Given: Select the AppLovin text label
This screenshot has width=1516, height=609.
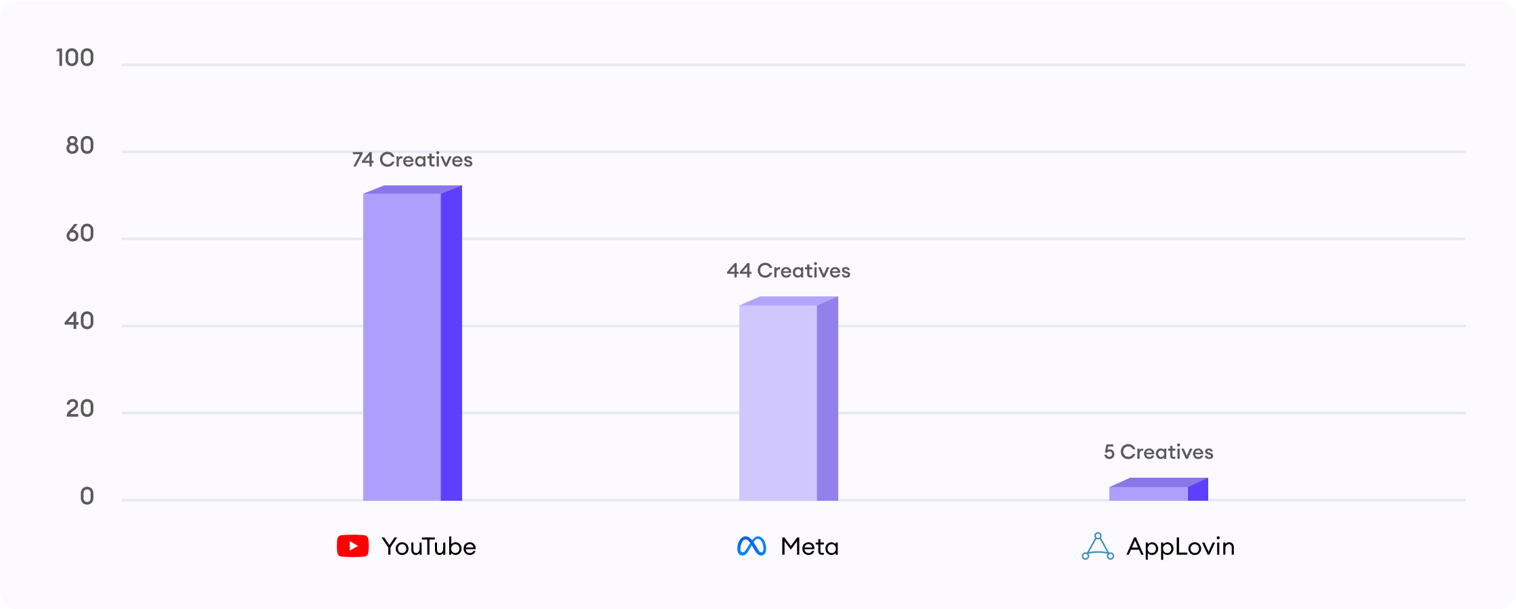Looking at the screenshot, I should (x=1180, y=547).
